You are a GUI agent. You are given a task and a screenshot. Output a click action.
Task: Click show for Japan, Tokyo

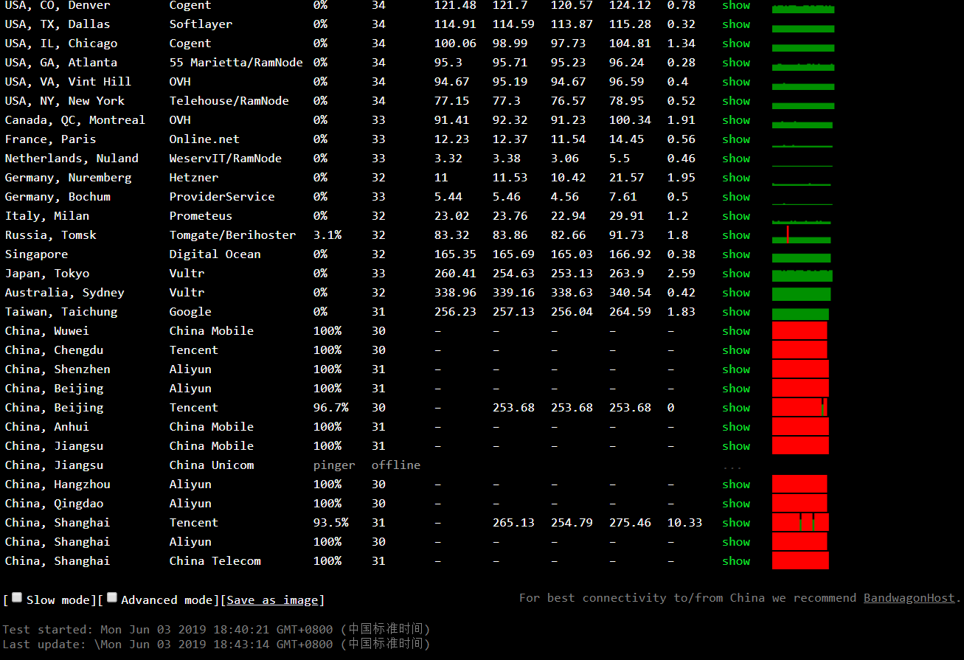pyautogui.click(x=736, y=274)
